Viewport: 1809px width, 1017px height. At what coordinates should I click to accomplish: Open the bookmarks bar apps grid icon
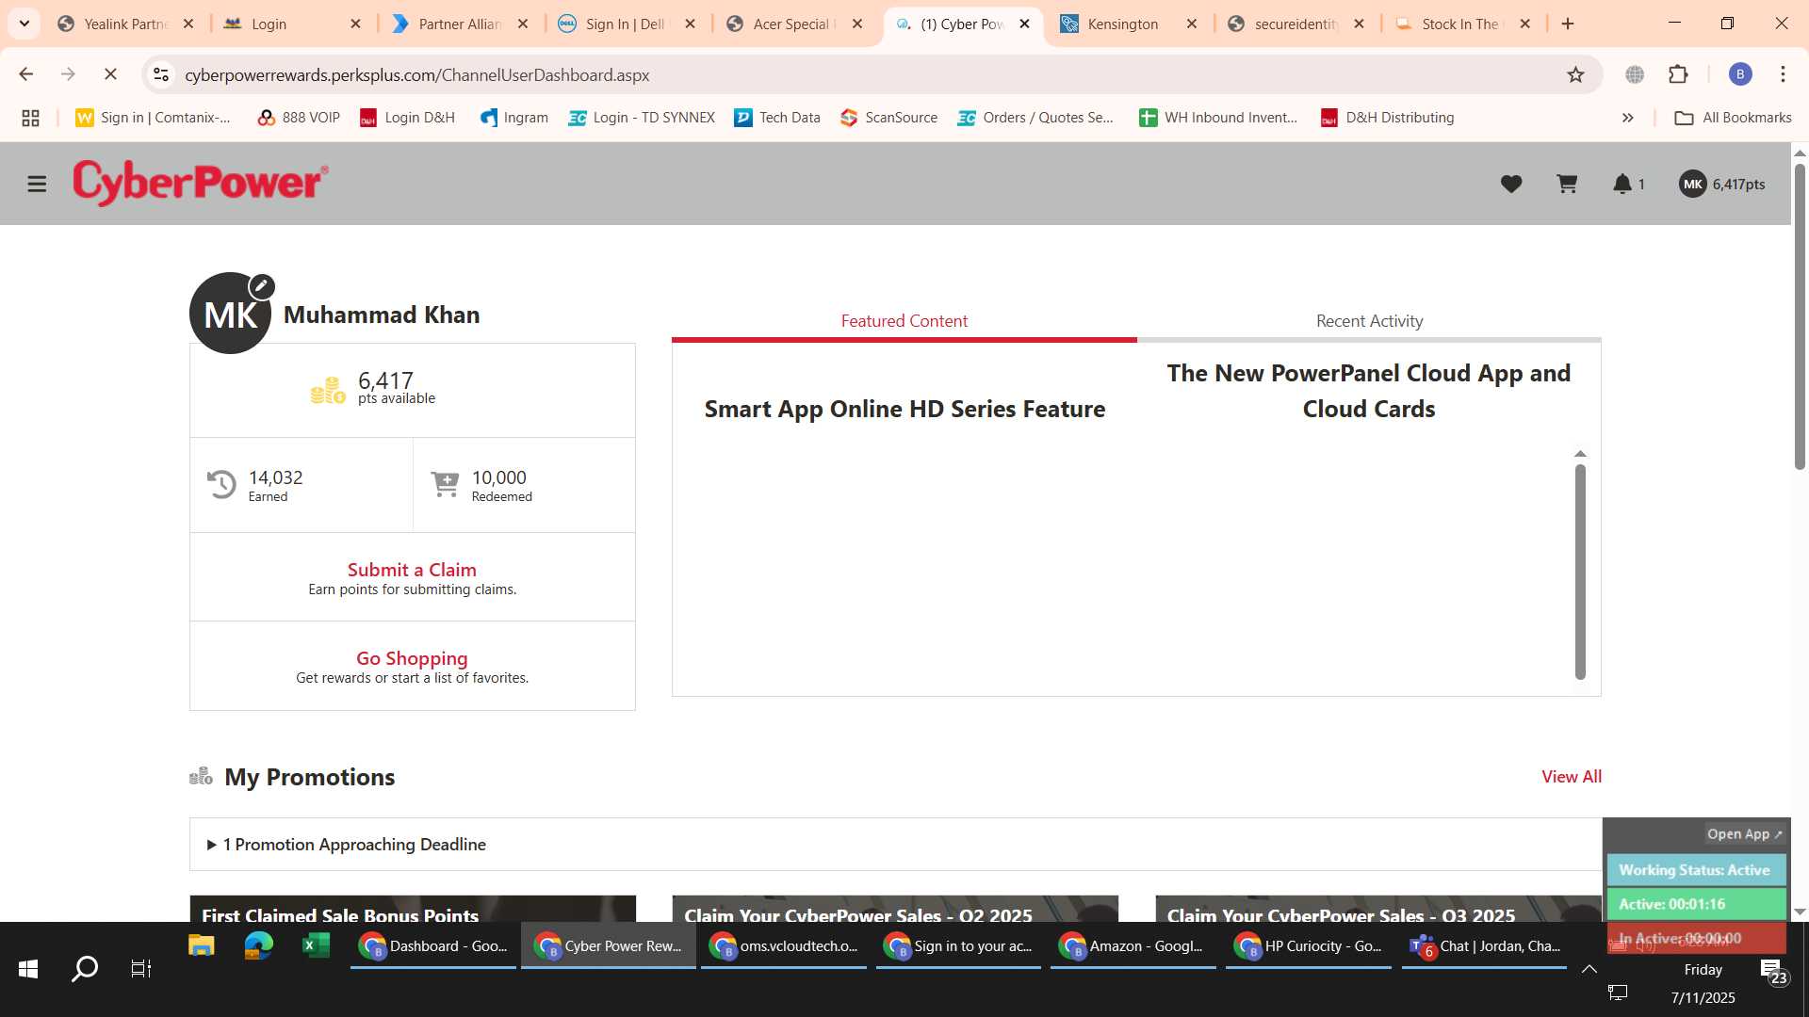pos(30,118)
